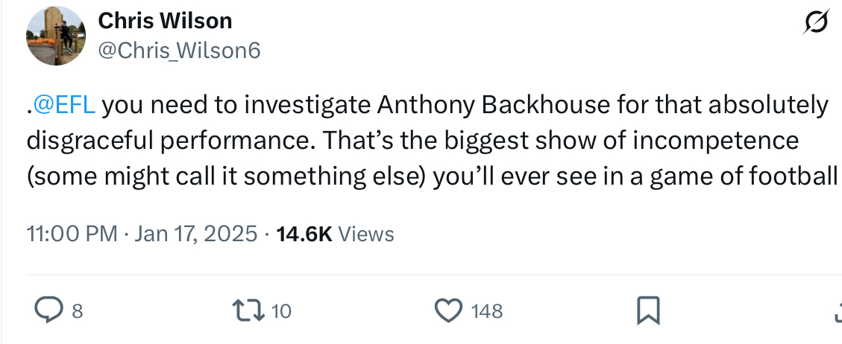842x344 pixels.
Task: Click the reply count of 8
Action: pos(77,310)
